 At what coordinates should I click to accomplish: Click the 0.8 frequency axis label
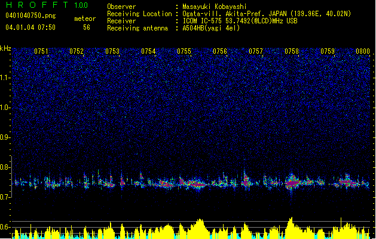tap(5, 167)
